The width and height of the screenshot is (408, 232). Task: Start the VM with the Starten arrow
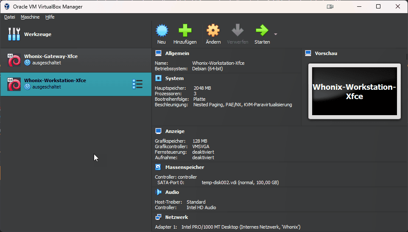coord(262,30)
